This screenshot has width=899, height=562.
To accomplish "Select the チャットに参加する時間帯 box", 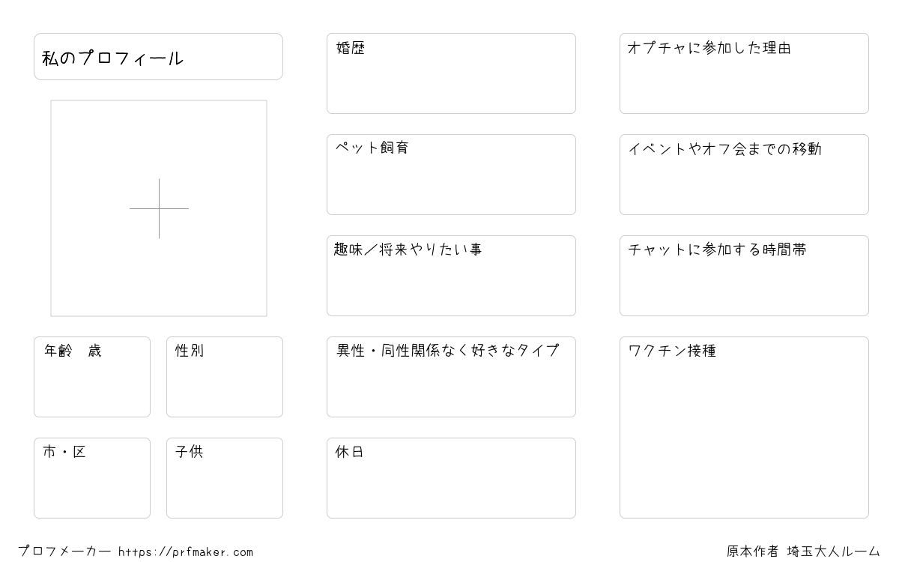I will (744, 276).
